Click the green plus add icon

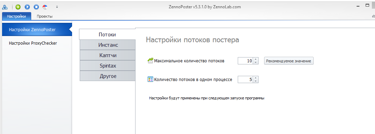(18, 7)
